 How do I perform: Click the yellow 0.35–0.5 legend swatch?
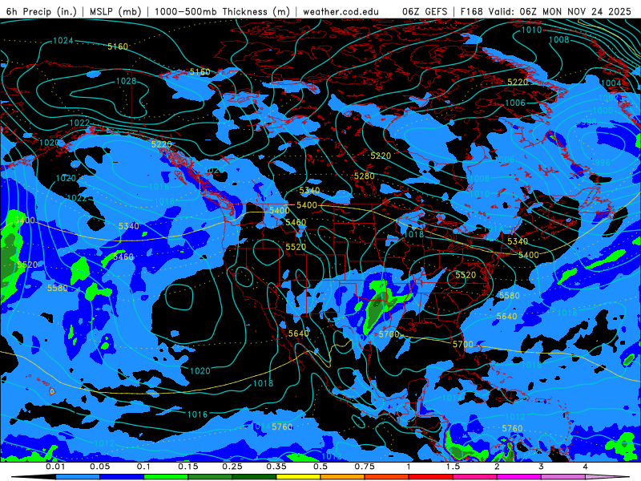click(298, 477)
